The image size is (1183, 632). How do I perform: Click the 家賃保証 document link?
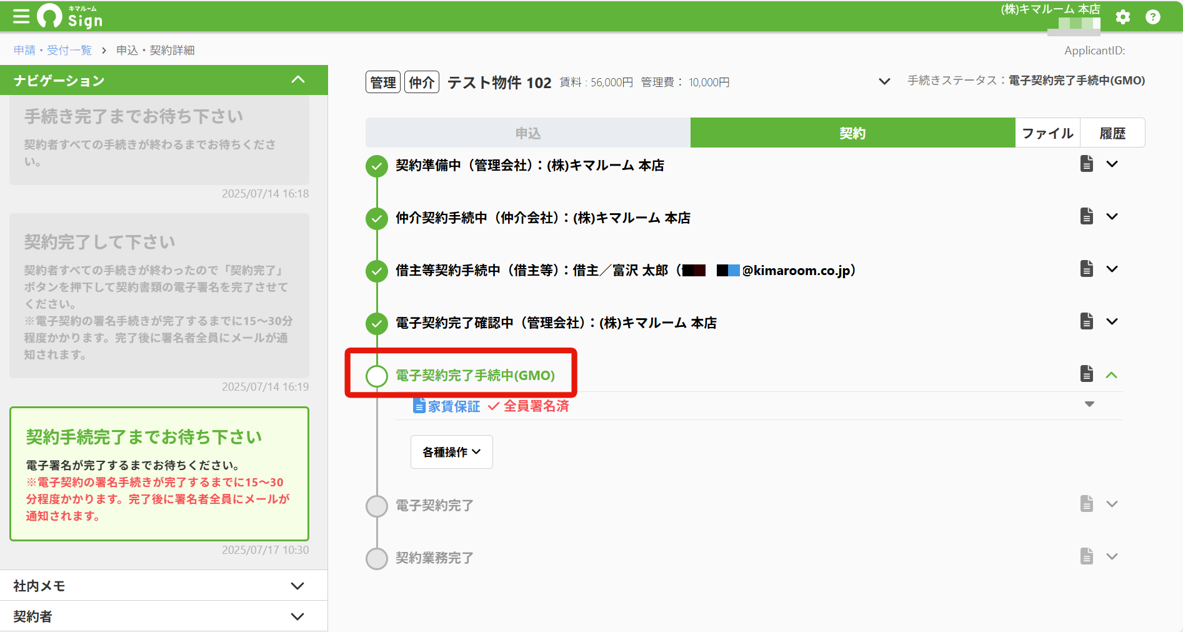point(454,406)
